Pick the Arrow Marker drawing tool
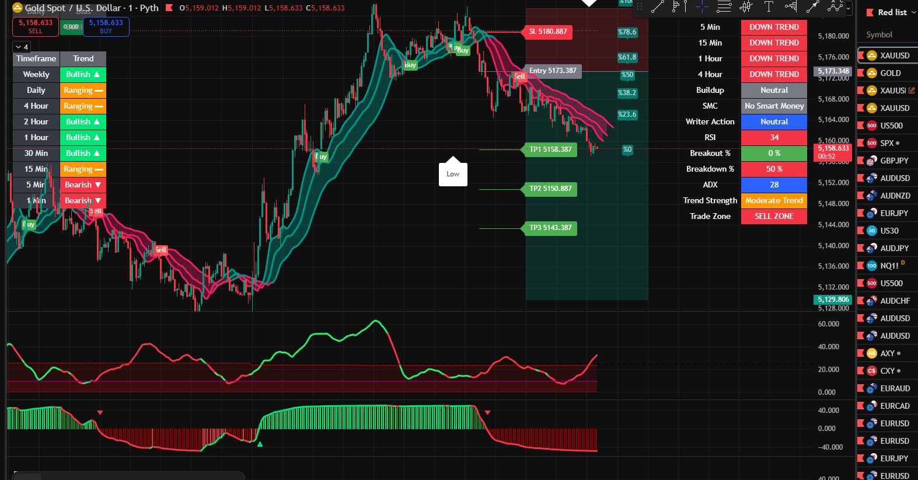The height and width of the screenshot is (480, 918). tap(812, 7)
